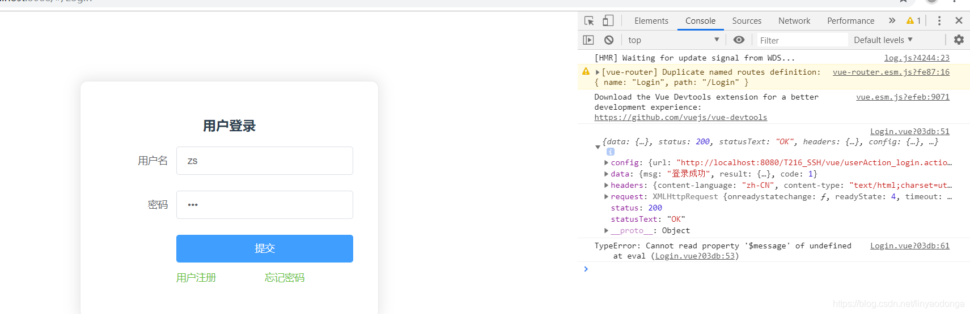Click the status: 200 property
Image resolution: width=970 pixels, height=314 pixels.
click(636, 208)
